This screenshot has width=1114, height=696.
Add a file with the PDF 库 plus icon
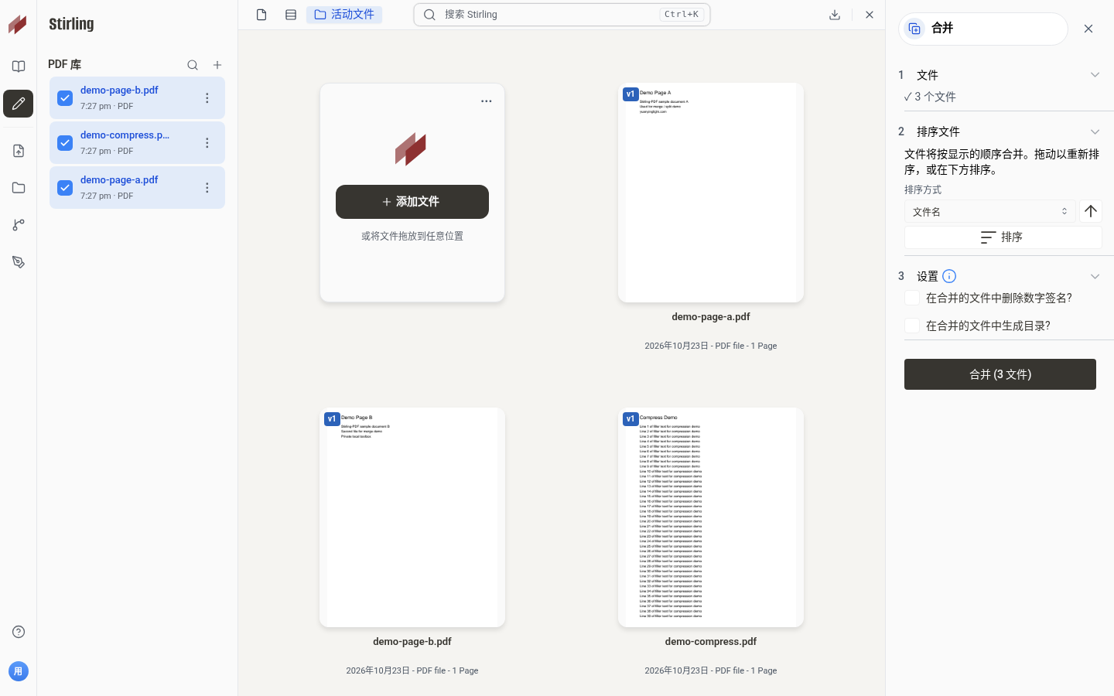(x=217, y=65)
